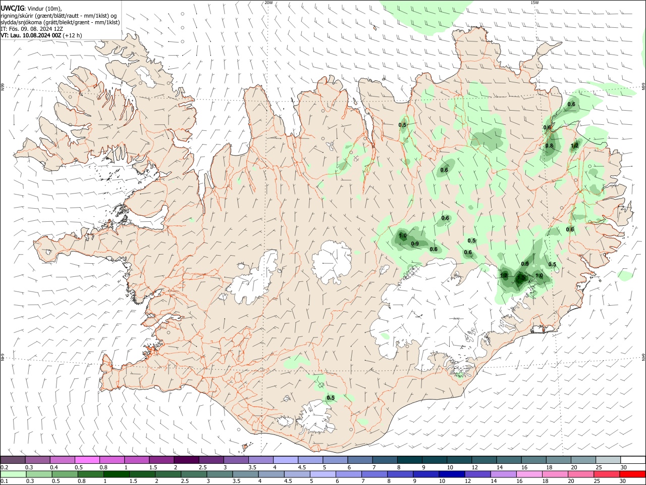This screenshot has height=485, width=646.
Task: Select the pink 20 rain scale swatch
Action: click(x=581, y=474)
